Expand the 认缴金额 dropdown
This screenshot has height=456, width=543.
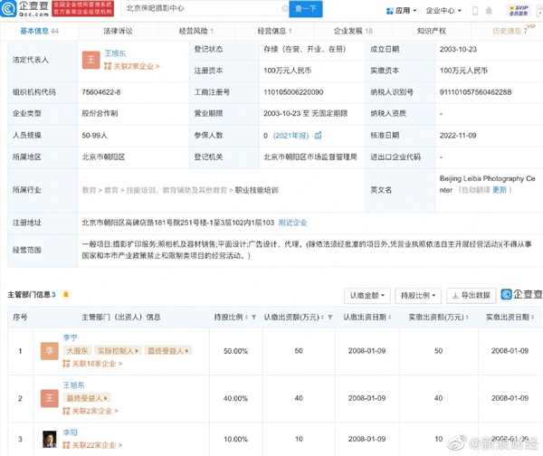pos(367,296)
